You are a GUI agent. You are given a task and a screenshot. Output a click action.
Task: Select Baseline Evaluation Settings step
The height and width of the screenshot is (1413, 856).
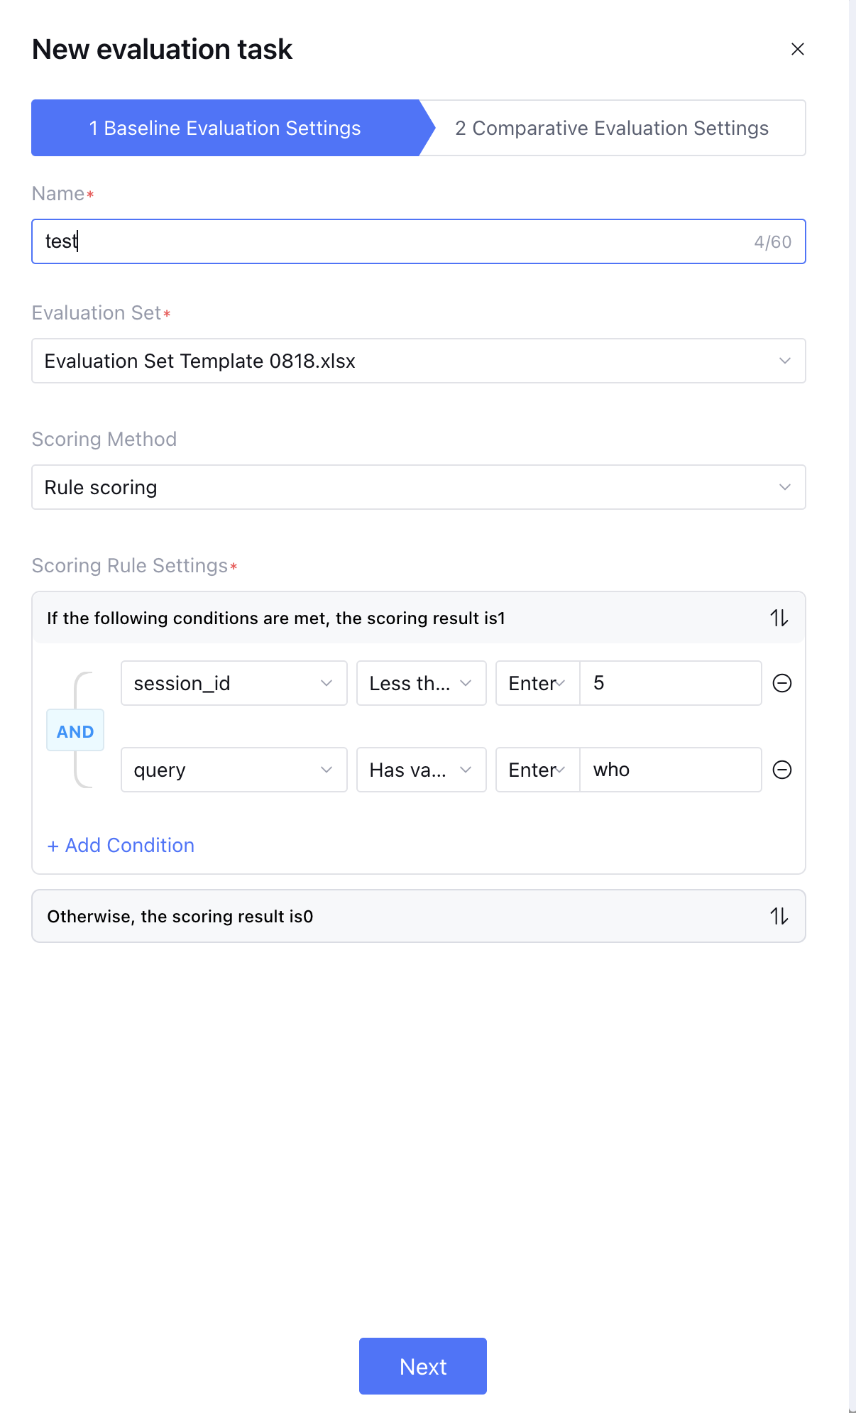[x=225, y=128]
